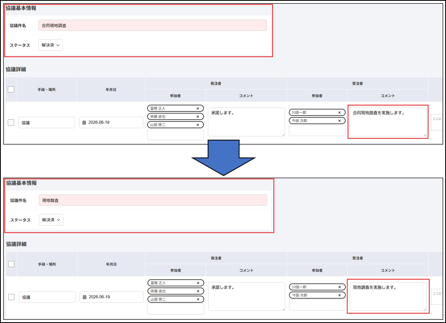
Task: Open calendar icon in upper form date field
Action: (x=84, y=123)
